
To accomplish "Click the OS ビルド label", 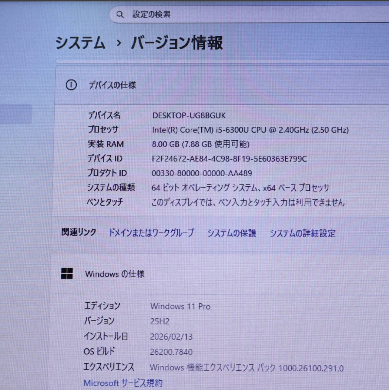I will [99, 351].
